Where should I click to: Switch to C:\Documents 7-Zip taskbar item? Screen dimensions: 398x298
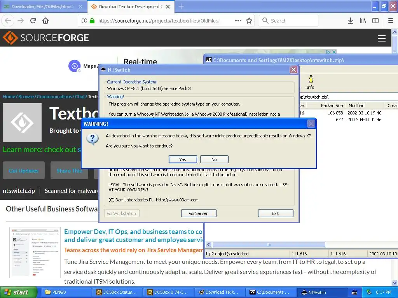[271, 292]
